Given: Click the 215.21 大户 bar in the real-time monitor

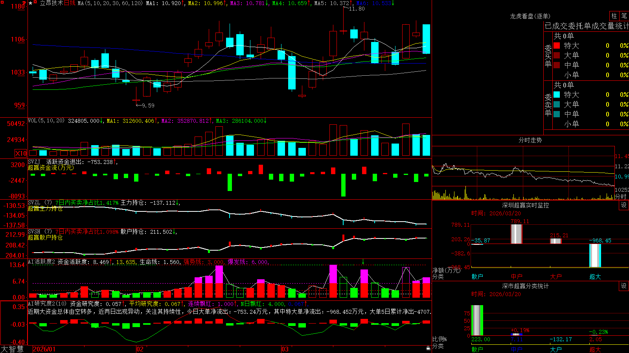Looking at the screenshot, I should pyautogui.click(x=556, y=241).
